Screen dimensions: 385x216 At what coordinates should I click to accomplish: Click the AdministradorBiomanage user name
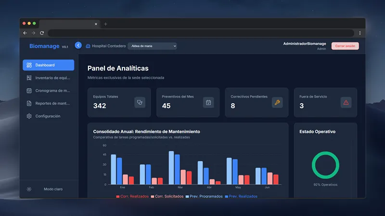point(305,44)
